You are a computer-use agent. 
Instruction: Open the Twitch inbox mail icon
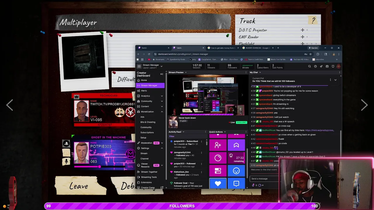(x=327, y=66)
